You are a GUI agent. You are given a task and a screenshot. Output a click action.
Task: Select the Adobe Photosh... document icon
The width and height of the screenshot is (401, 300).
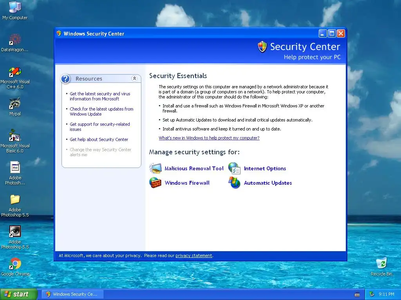pyautogui.click(x=15, y=167)
